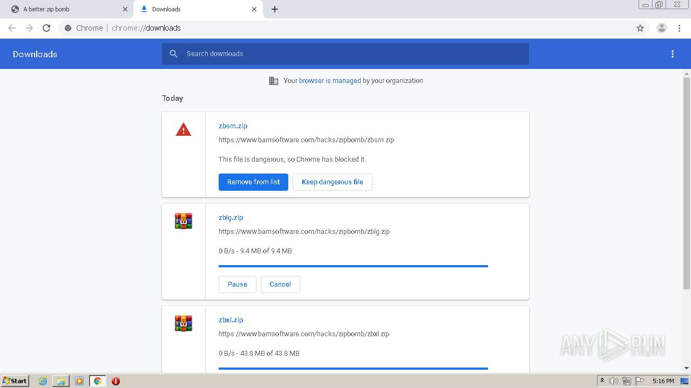Image resolution: width=691 pixels, height=388 pixels.
Task: Click the 'Remove from list' button
Action: [x=253, y=182]
